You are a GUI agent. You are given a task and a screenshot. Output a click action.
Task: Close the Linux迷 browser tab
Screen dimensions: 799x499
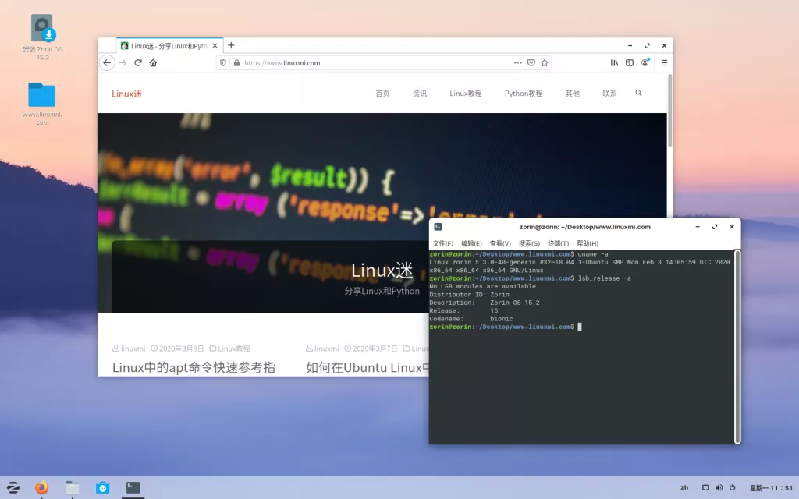coord(215,45)
